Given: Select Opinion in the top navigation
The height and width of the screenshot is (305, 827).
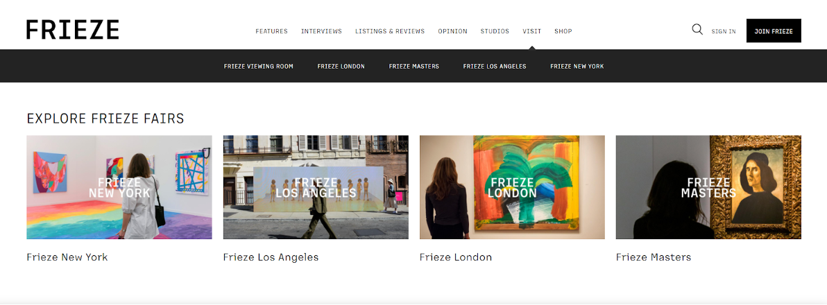Looking at the screenshot, I should coord(452,31).
